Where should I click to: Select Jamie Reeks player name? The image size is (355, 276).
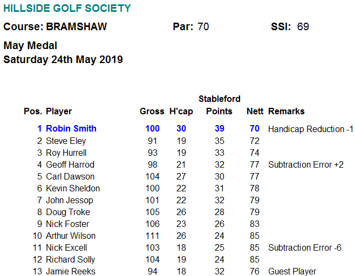[71, 271]
